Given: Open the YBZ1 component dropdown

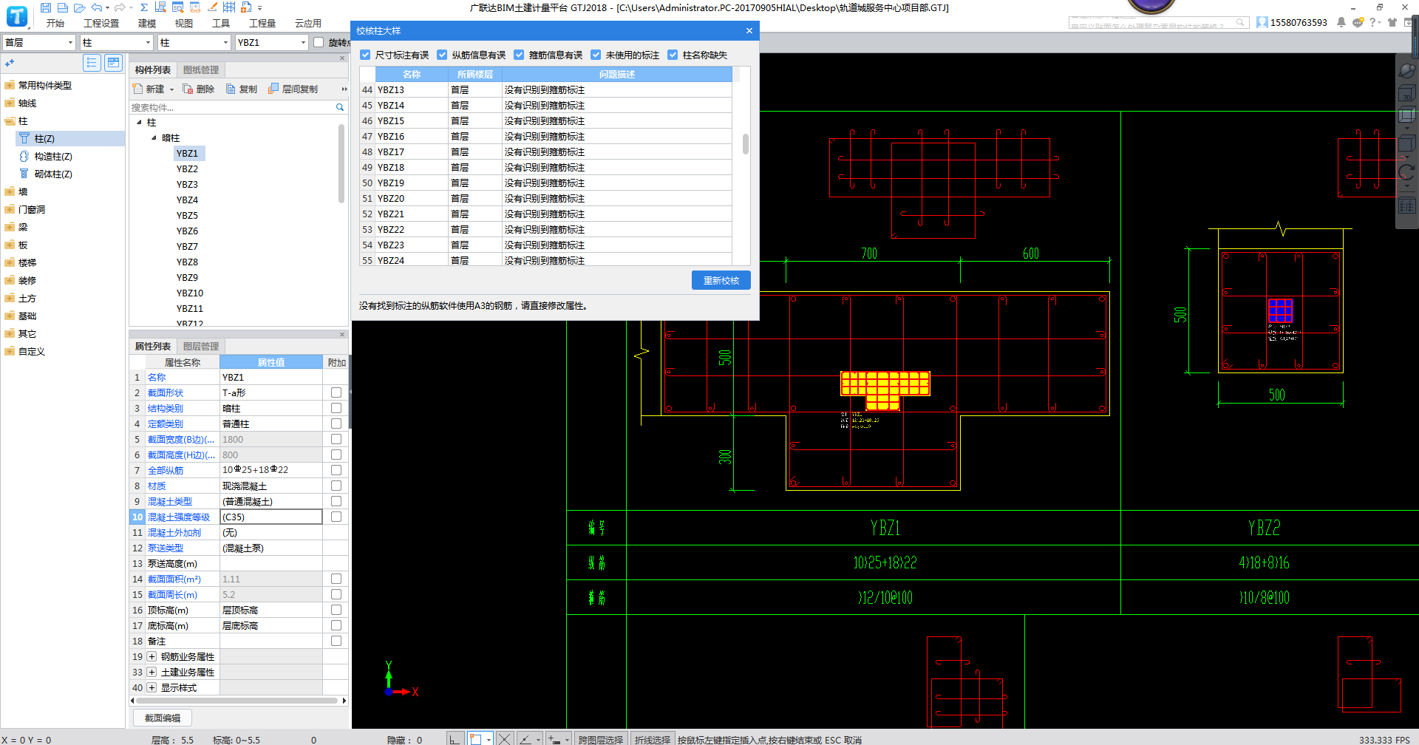Looking at the screenshot, I should pyautogui.click(x=271, y=42).
